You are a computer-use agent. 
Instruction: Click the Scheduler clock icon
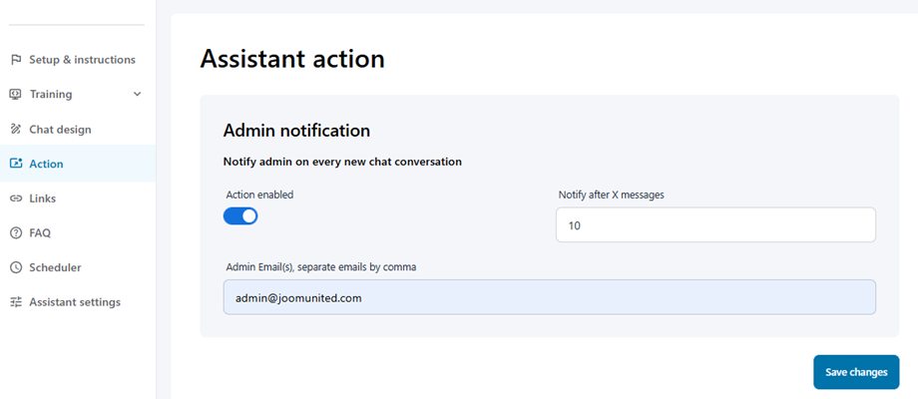16,267
